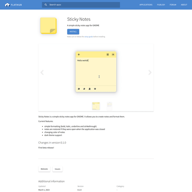This screenshot has height=192, width=192.
Task: Click 'Hello world!' text in screenshot
Action: tap(83, 61)
